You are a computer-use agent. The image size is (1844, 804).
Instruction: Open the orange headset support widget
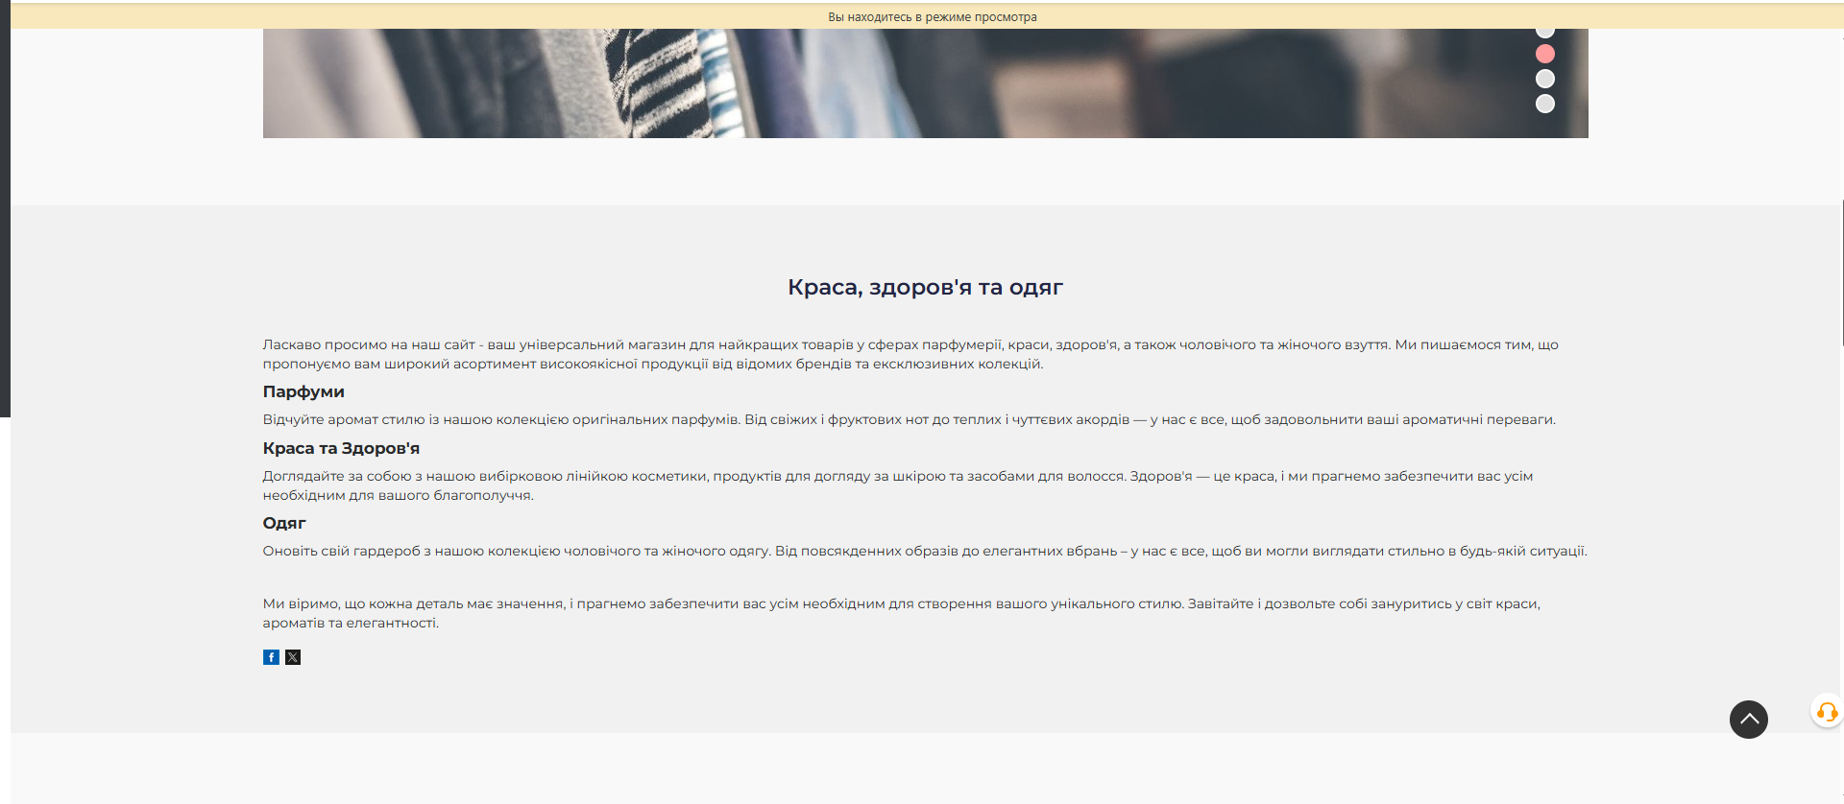[x=1827, y=712]
